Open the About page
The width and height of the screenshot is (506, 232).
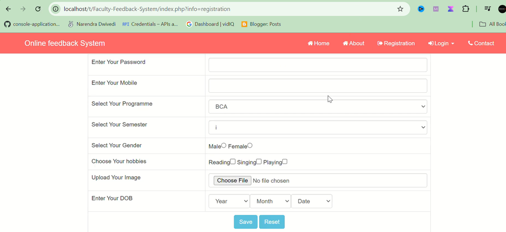pyautogui.click(x=353, y=43)
